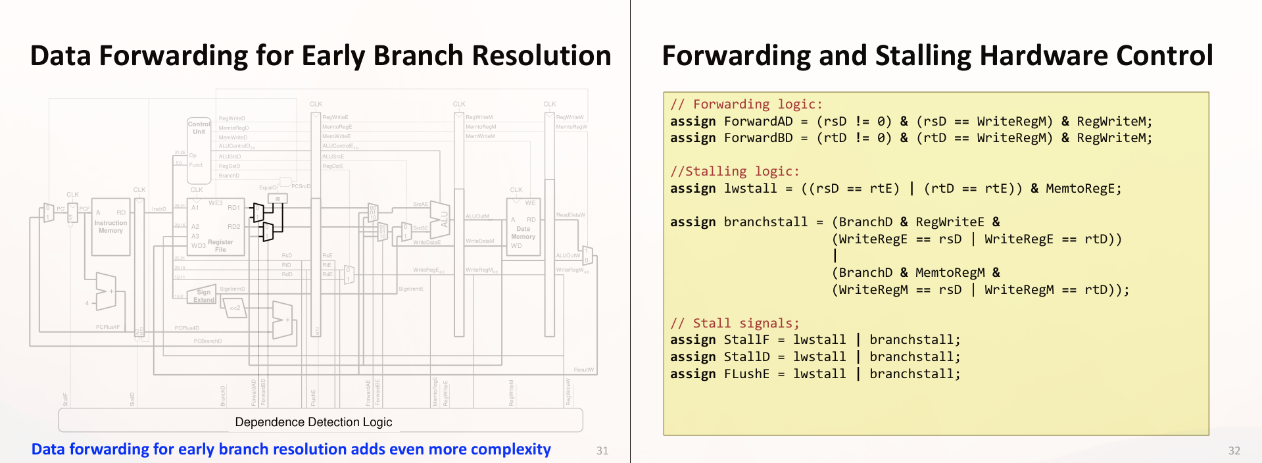This screenshot has width=1262, height=463.
Task: Click the 'assign FlushE' code line
Action: click(815, 374)
